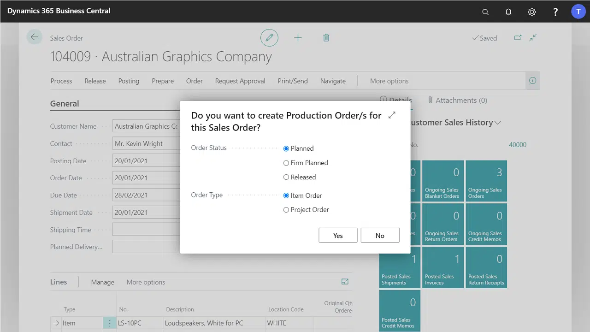Navigate back using the back arrow
This screenshot has width=590, height=332.
35,37
